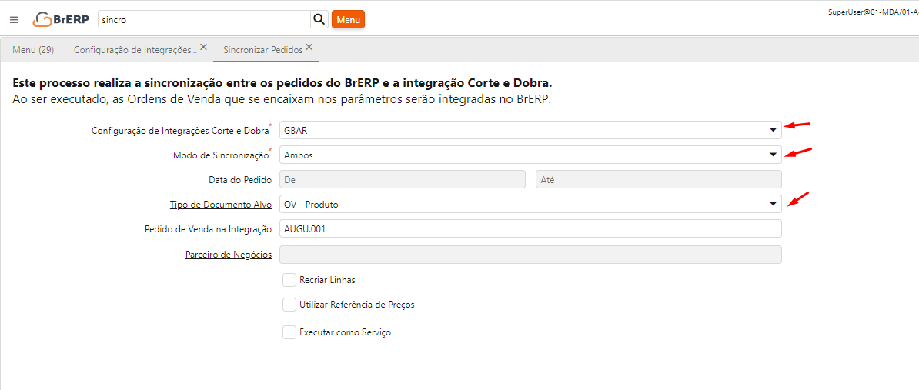Open the Modo de Sincronização dropdown arrow

coord(773,155)
